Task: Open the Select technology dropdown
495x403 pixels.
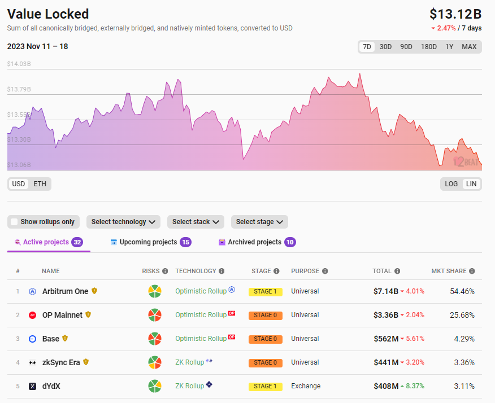Action: tap(123, 222)
